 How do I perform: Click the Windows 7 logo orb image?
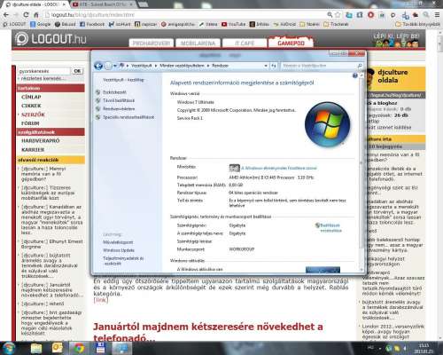[x=327, y=124]
